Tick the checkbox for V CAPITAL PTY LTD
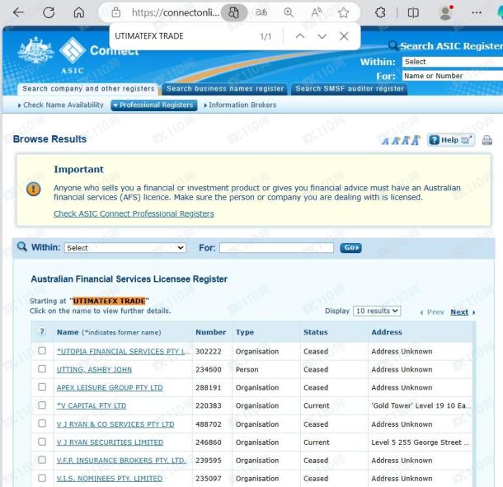503x487 pixels. pos(42,405)
